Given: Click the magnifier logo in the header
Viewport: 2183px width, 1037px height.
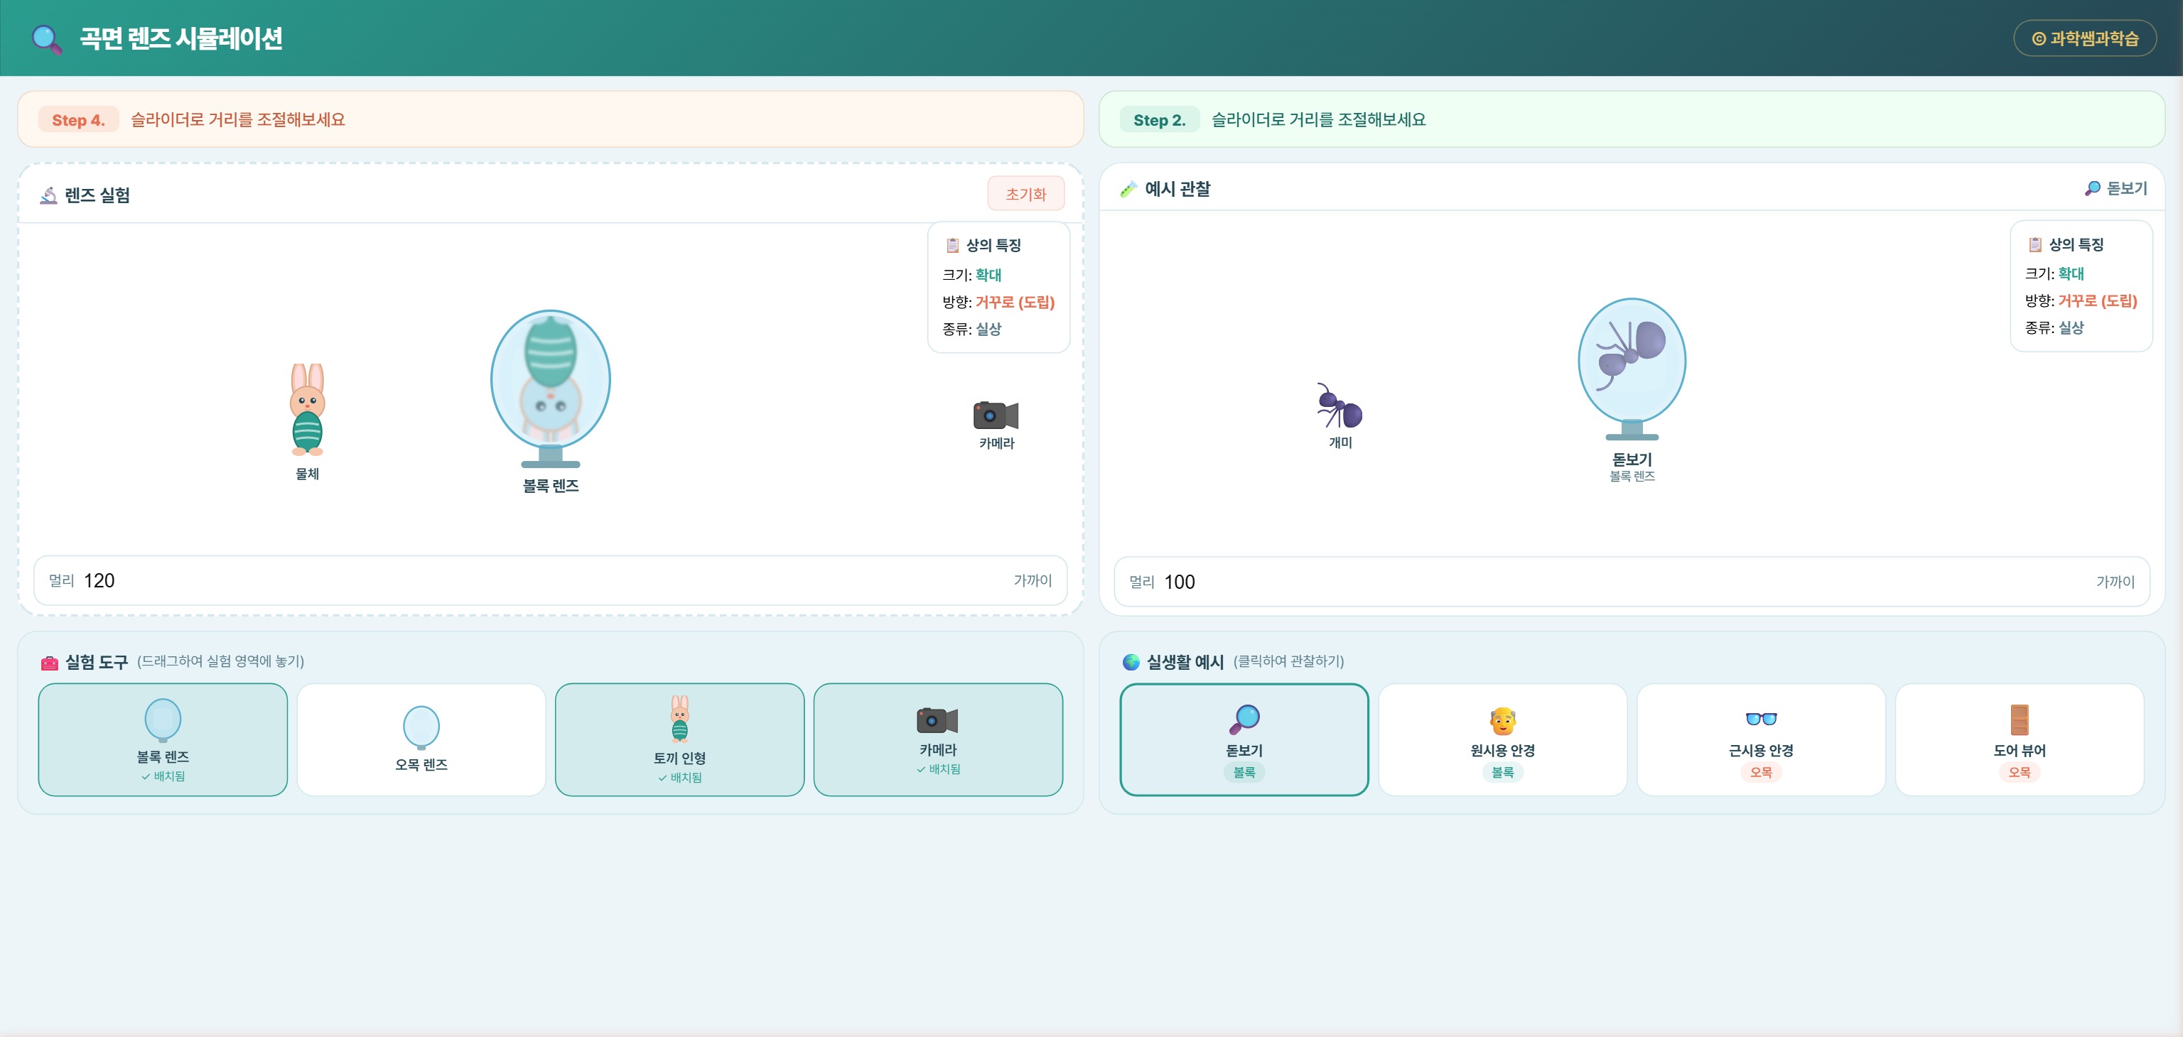Looking at the screenshot, I should pos(45,39).
